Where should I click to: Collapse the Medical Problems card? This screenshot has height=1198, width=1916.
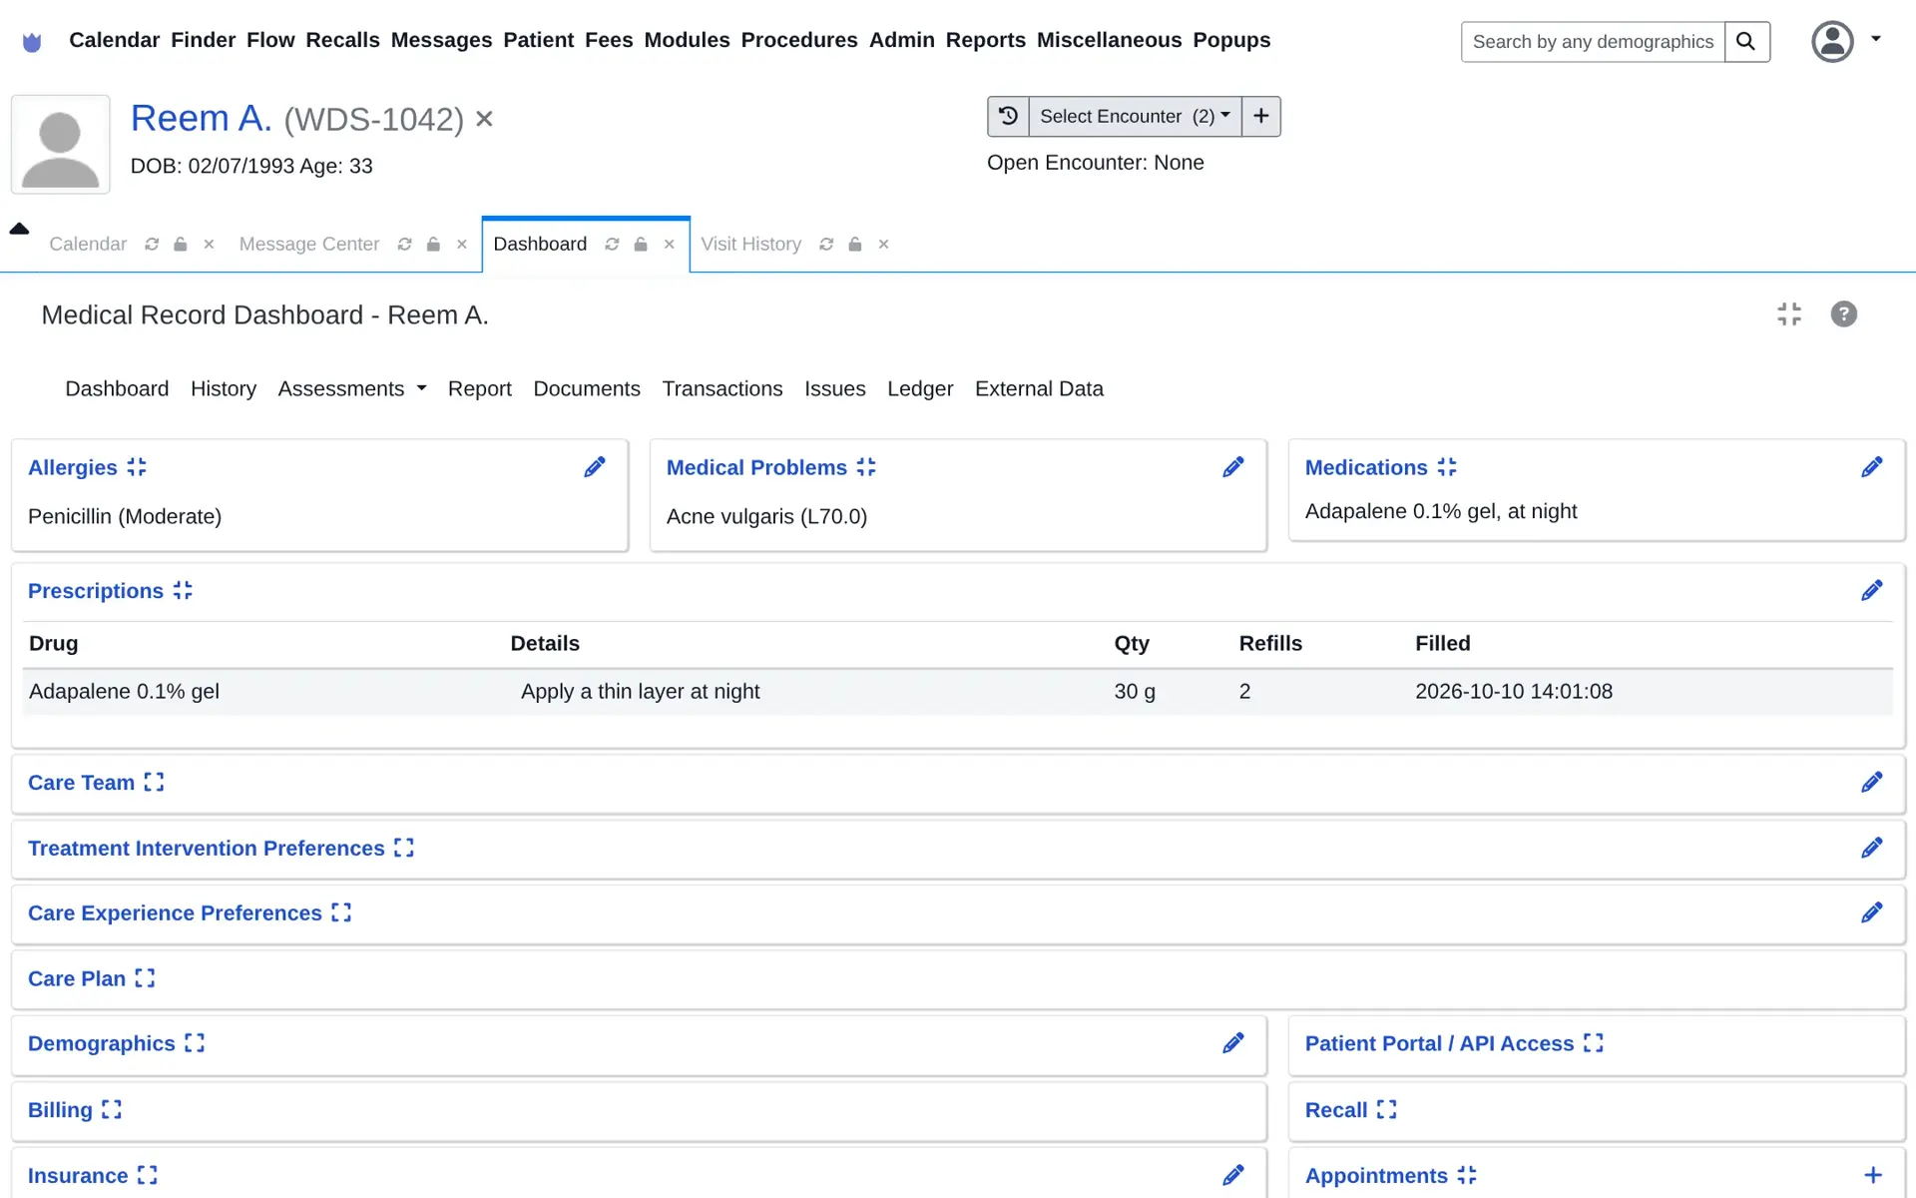[x=866, y=467]
